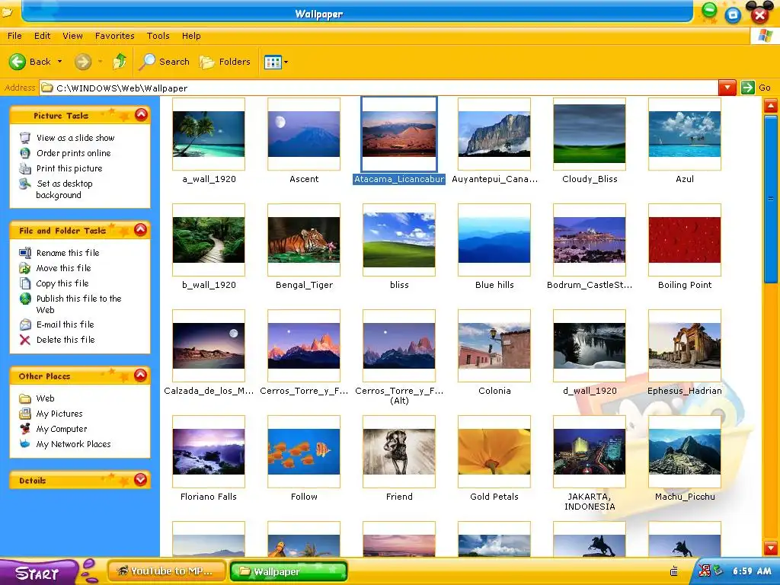Select the Floriano Falls thumbnail
The width and height of the screenshot is (780, 585).
(x=209, y=452)
